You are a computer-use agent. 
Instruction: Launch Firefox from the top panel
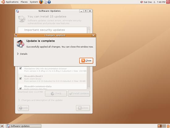coord(41,2)
